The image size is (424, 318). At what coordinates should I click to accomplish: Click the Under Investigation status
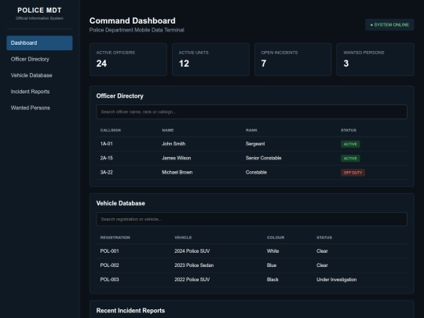click(336, 280)
